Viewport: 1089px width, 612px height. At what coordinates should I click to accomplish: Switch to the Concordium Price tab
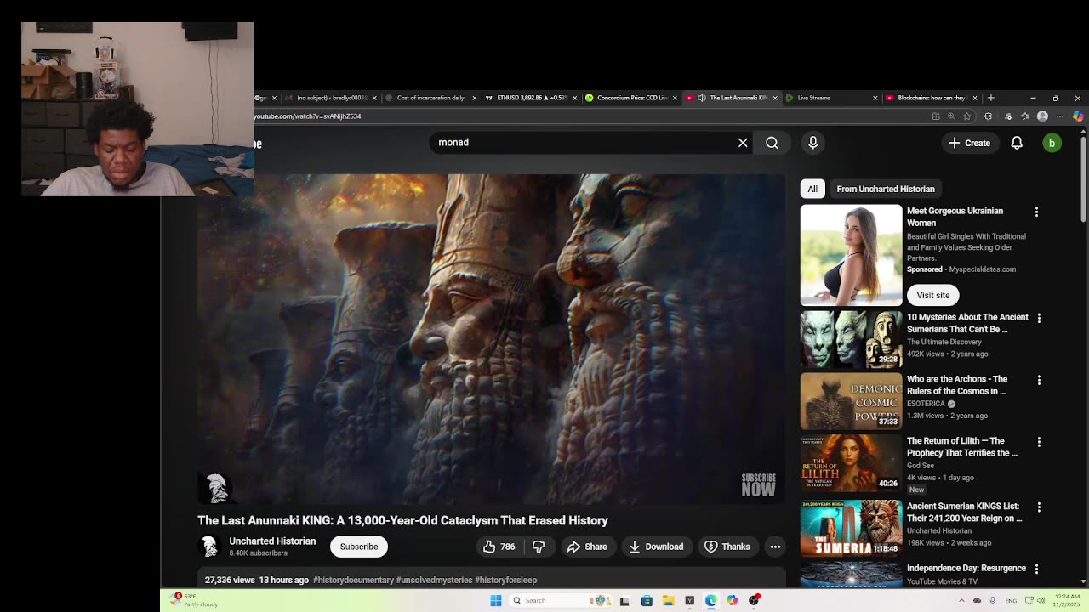[x=631, y=98]
